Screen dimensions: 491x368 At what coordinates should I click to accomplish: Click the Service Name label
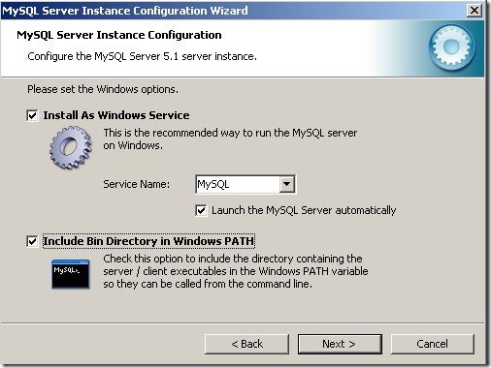(x=137, y=184)
